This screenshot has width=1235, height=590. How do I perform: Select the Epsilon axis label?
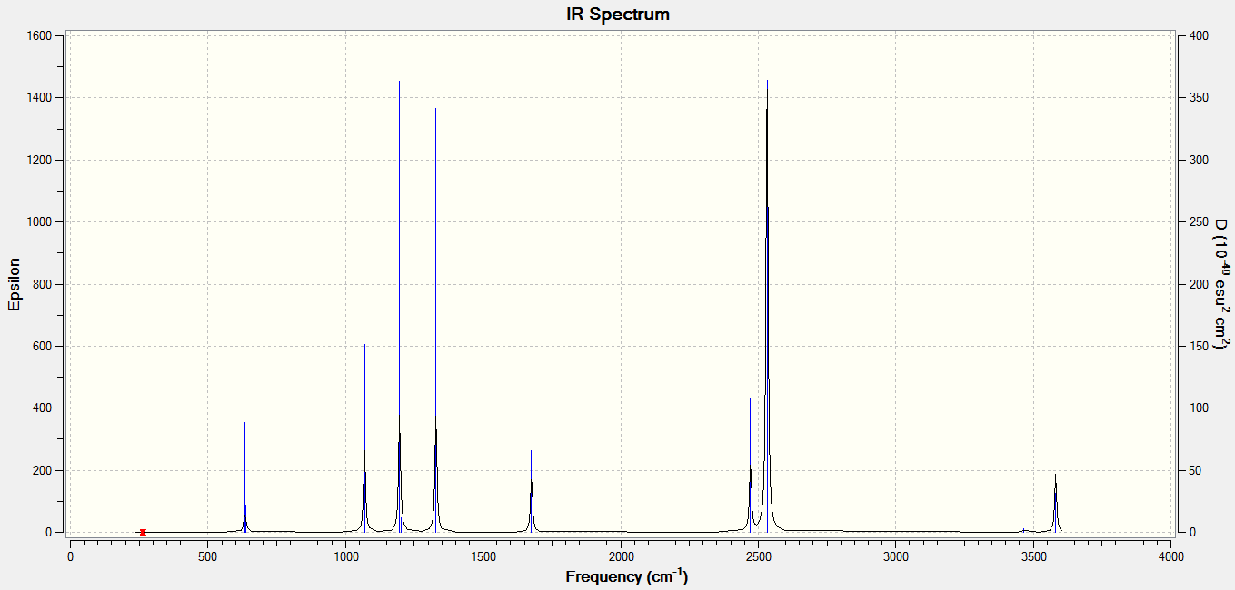tap(14, 284)
